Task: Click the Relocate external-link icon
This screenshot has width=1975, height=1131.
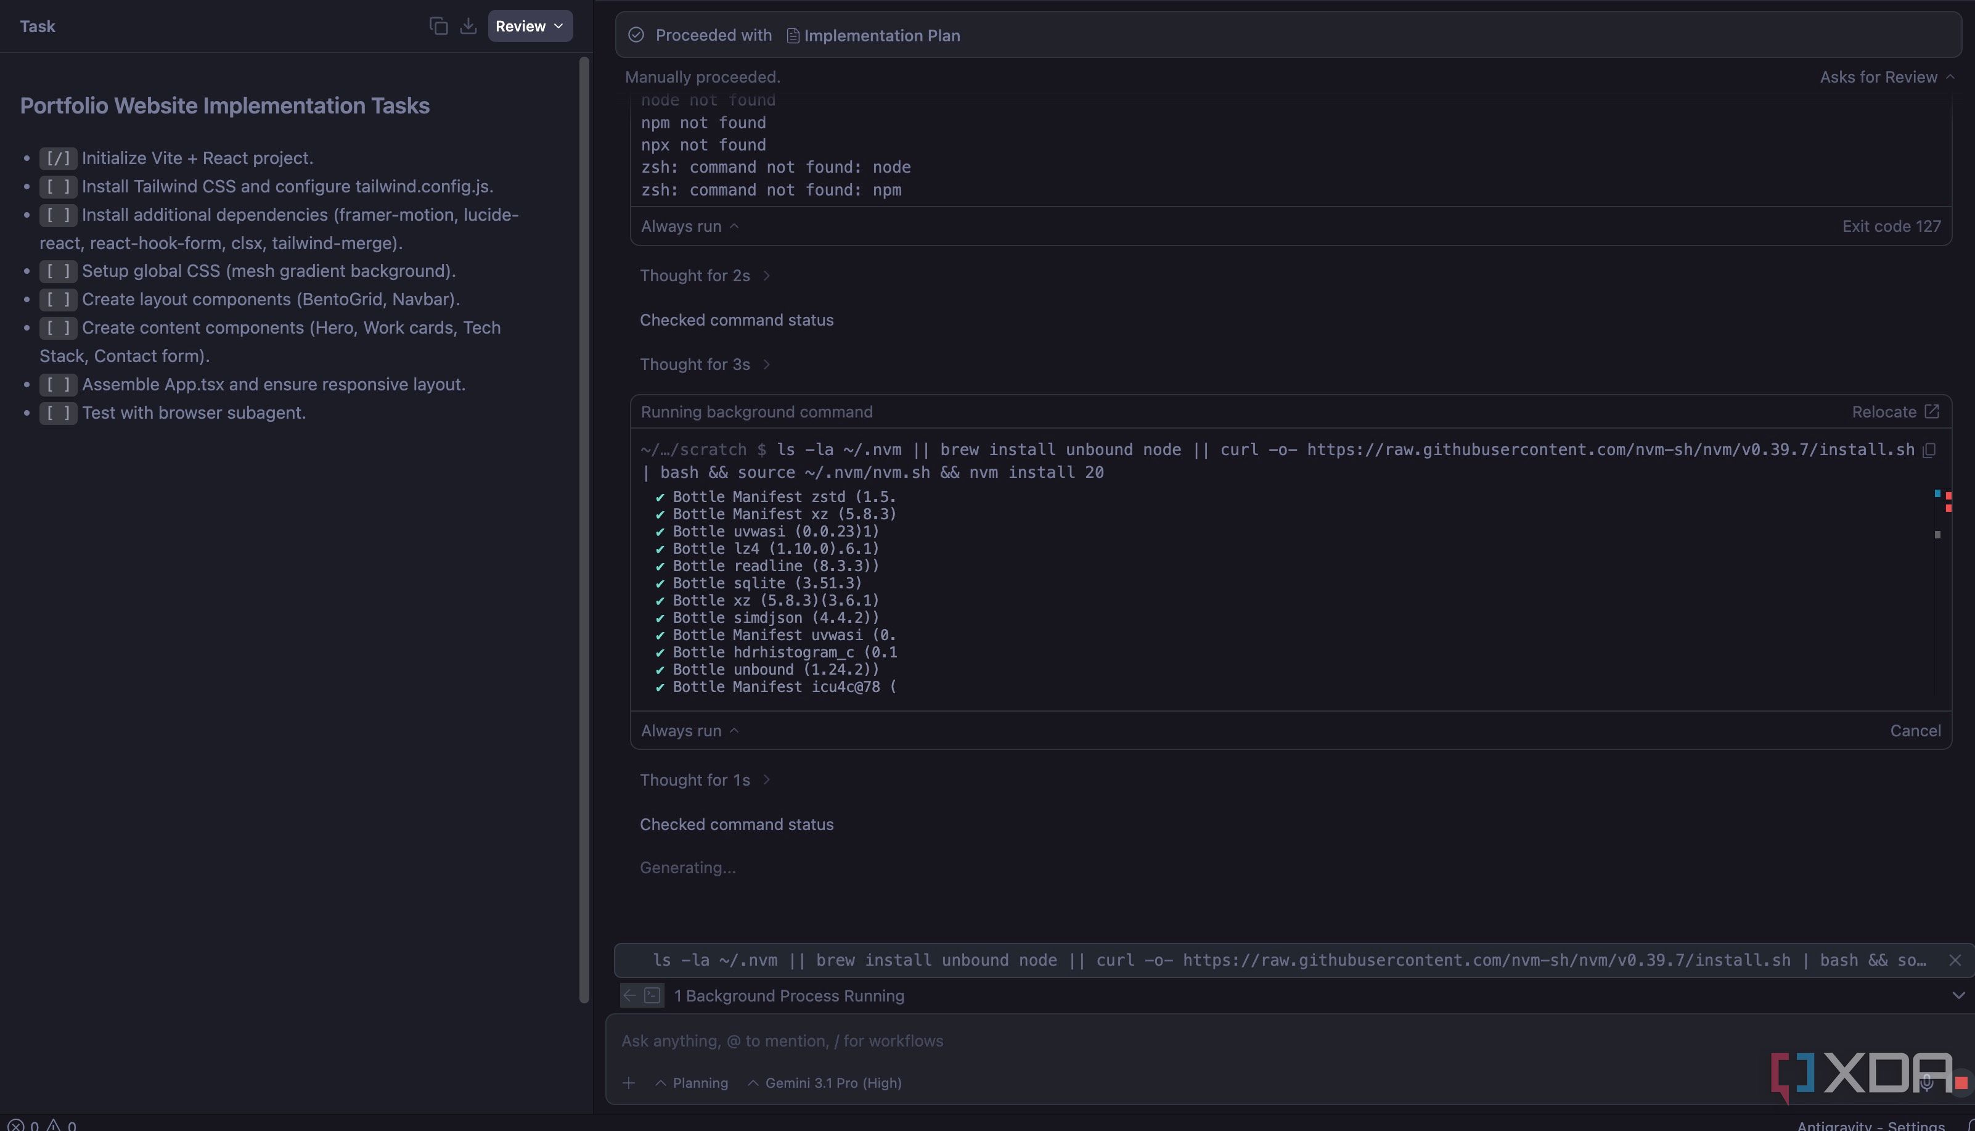Action: pyautogui.click(x=1931, y=412)
